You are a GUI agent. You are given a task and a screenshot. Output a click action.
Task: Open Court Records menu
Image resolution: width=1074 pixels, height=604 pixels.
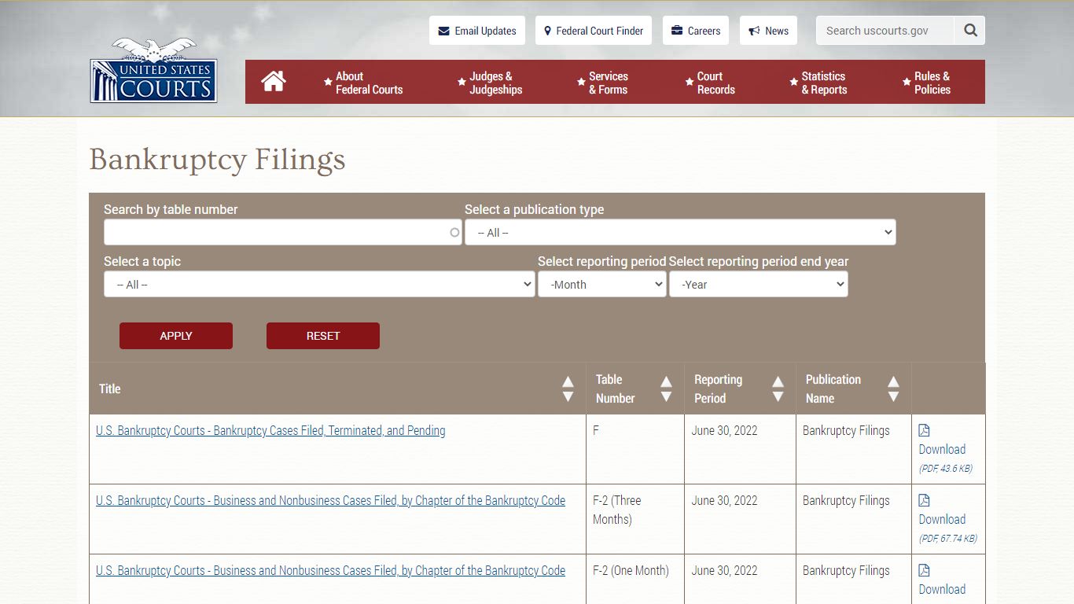(x=710, y=83)
